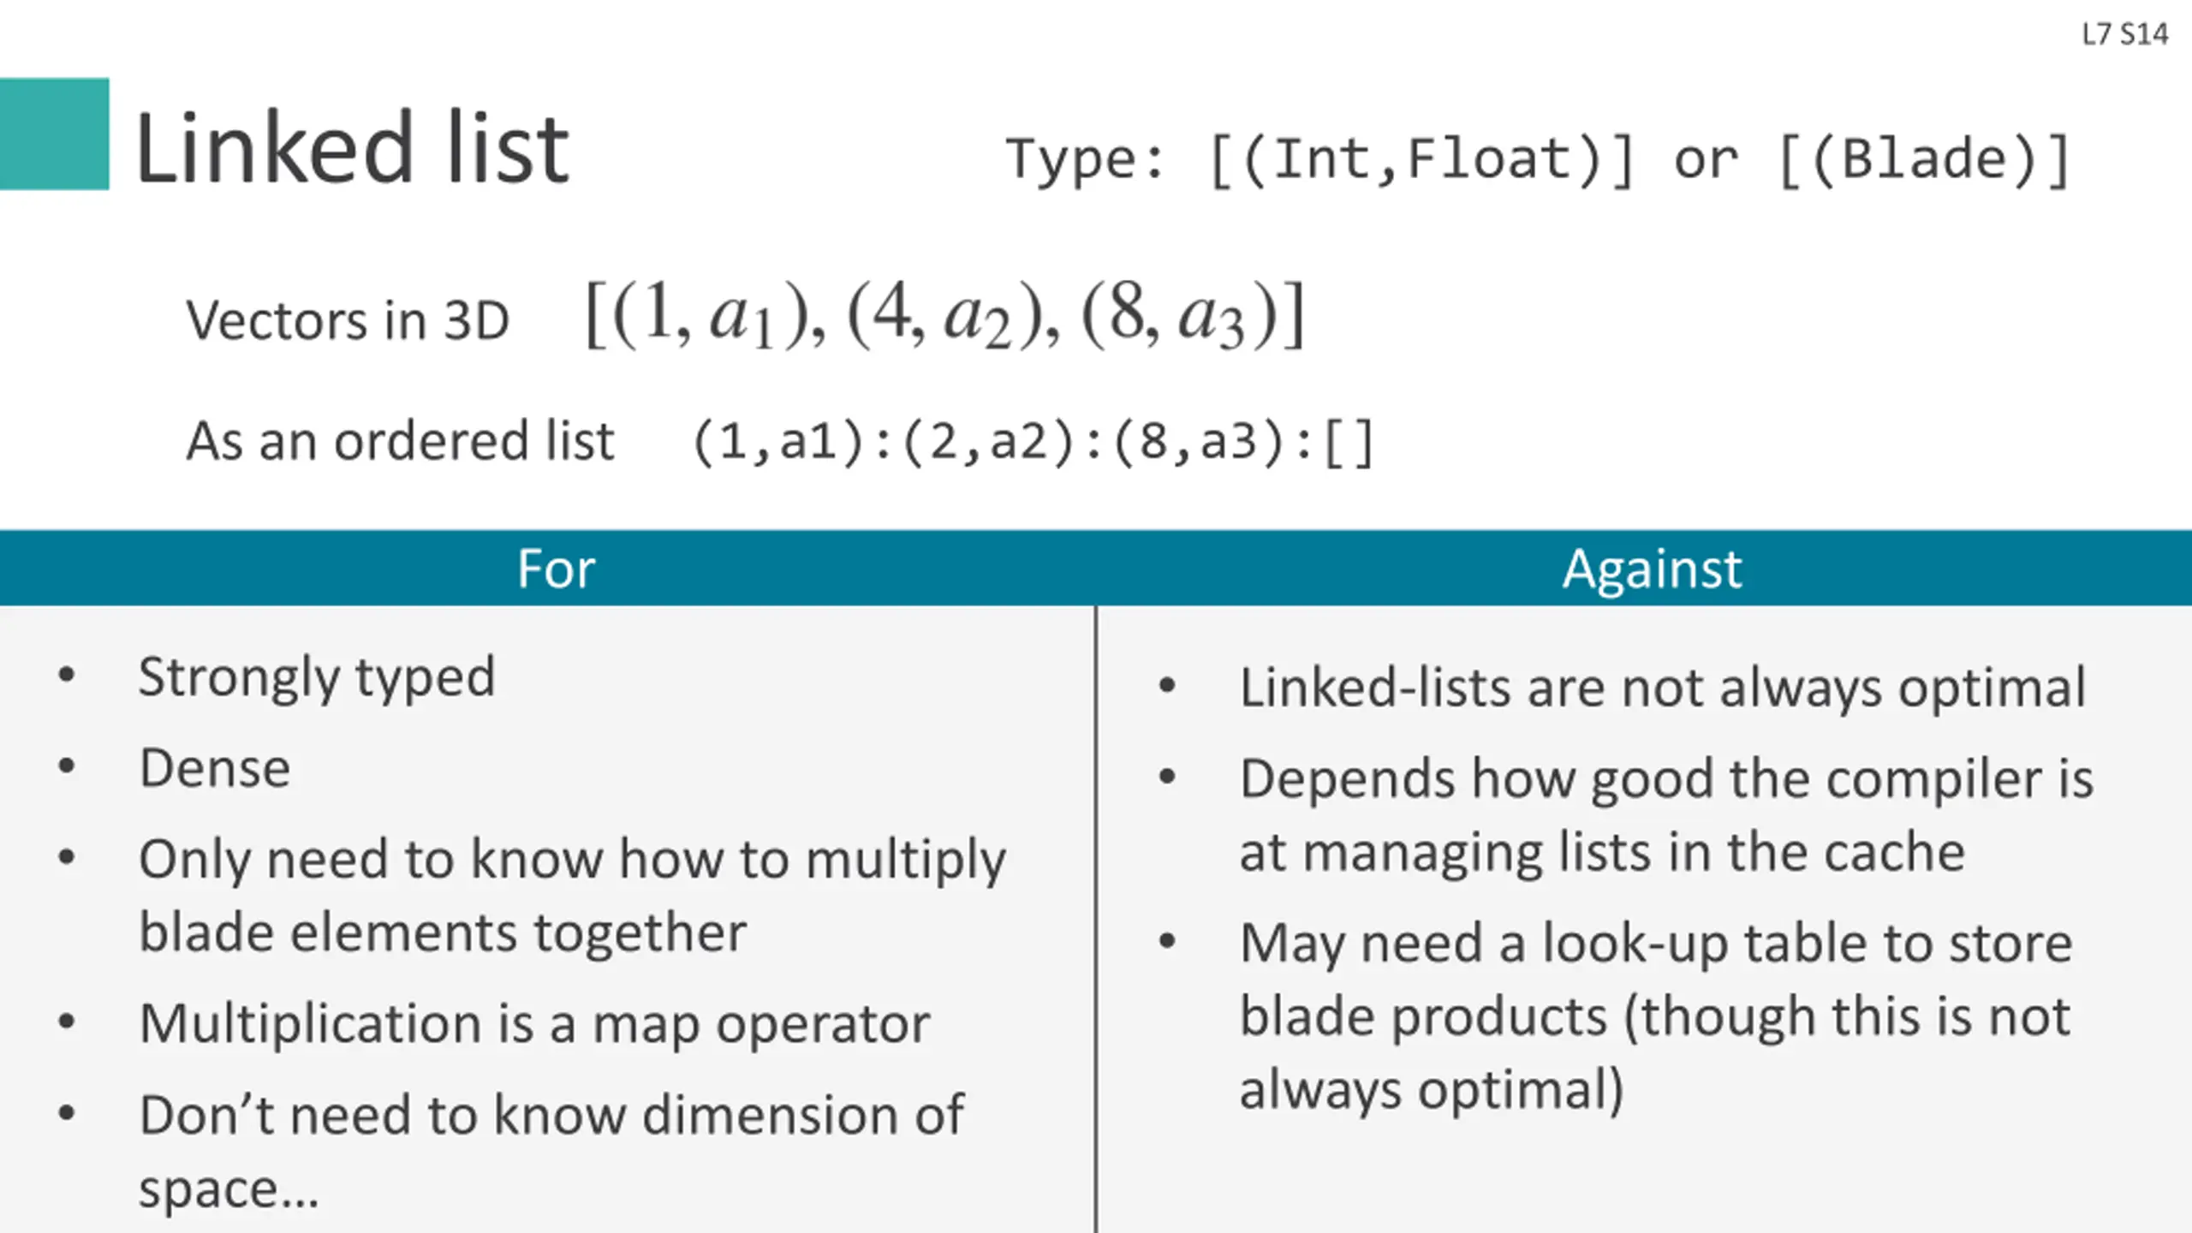Click 'Depends how good the compiler is' text
2192x1233 pixels.
pyautogui.click(x=1666, y=779)
